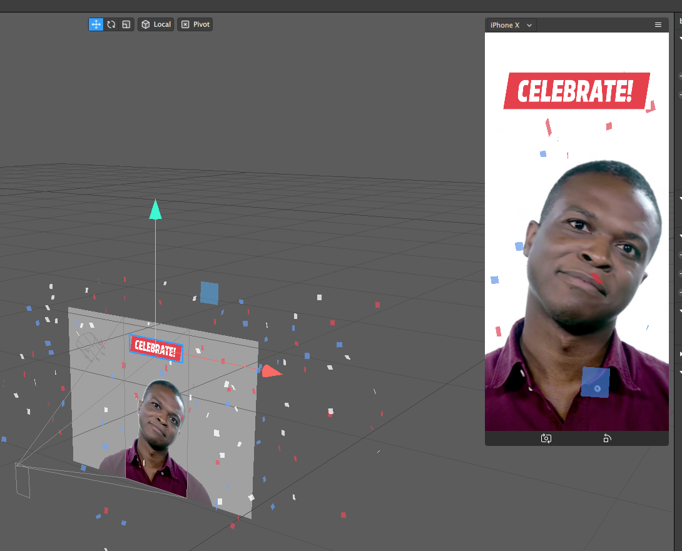682x551 pixels.
Task: Open the iPhone X device dropdown
Action: pos(511,25)
